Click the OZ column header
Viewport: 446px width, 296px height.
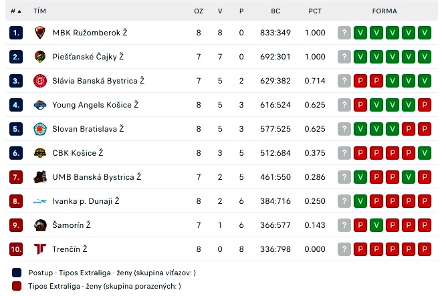[199, 11]
